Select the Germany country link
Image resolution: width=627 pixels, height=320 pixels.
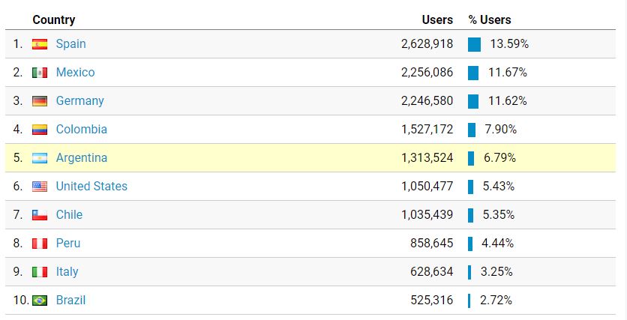80,101
